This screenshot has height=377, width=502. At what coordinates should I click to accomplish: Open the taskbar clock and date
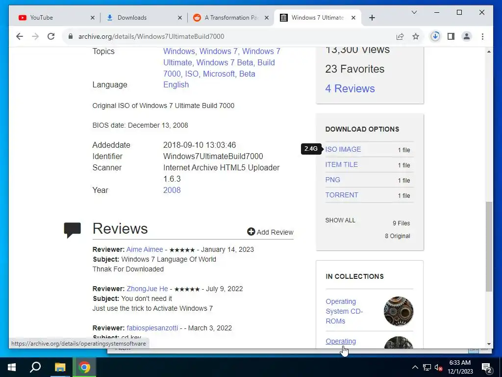tap(460, 367)
